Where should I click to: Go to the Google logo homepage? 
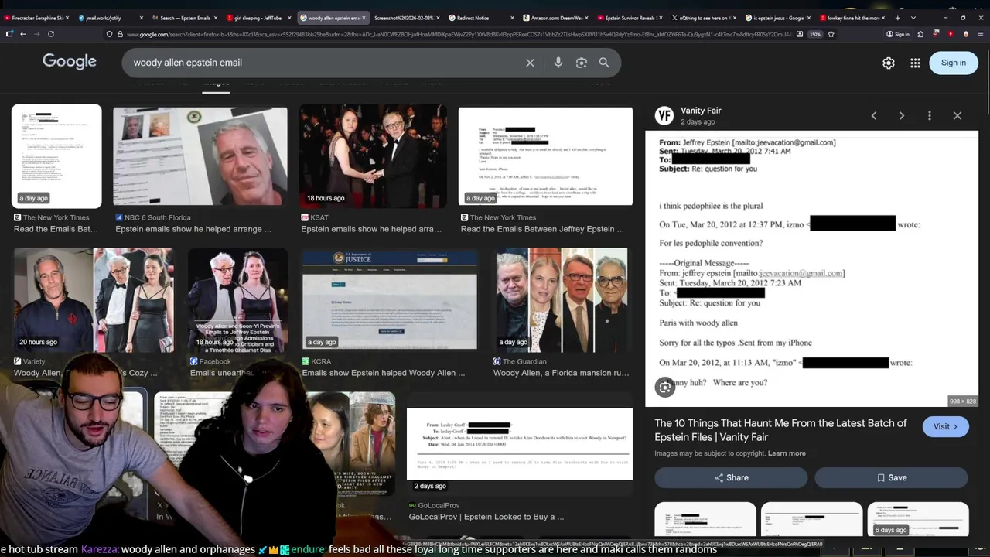[x=70, y=62]
